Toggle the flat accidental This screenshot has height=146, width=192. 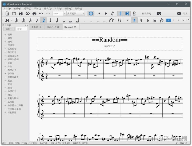coord(148,20)
